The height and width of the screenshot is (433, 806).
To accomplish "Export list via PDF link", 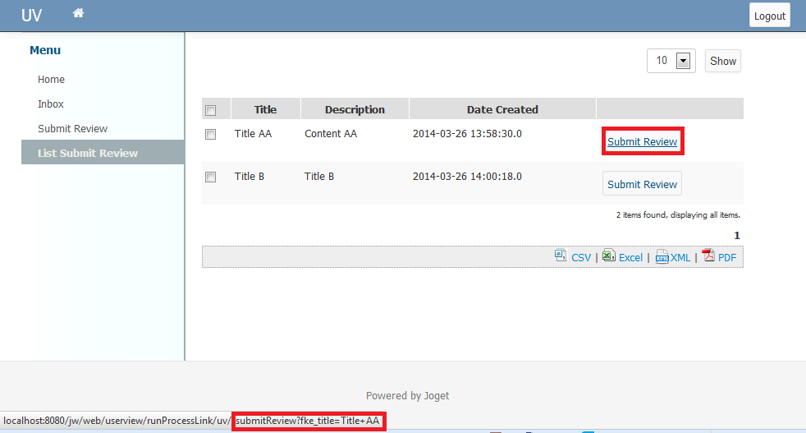I will click(727, 257).
